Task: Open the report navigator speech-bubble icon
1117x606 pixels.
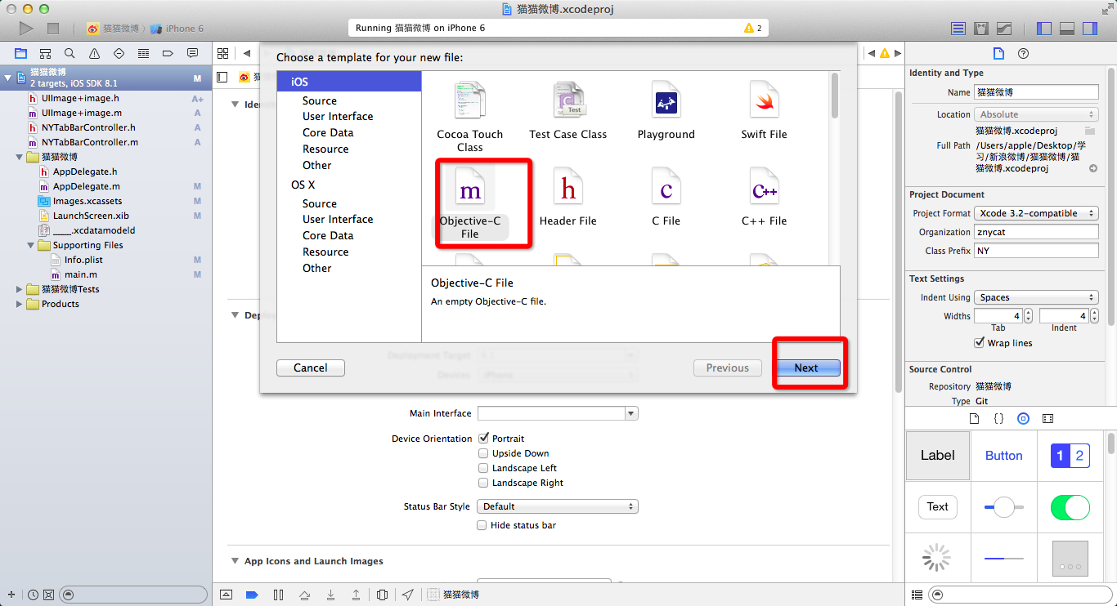Action: click(x=192, y=53)
